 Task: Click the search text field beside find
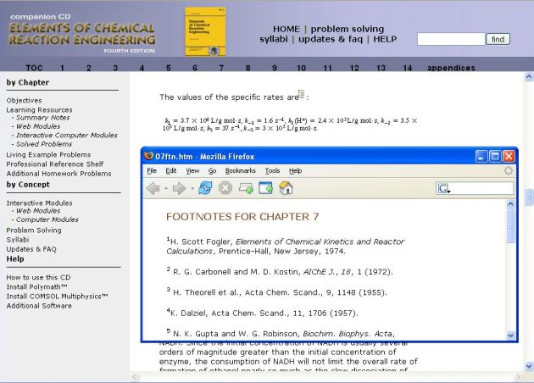tap(450, 39)
